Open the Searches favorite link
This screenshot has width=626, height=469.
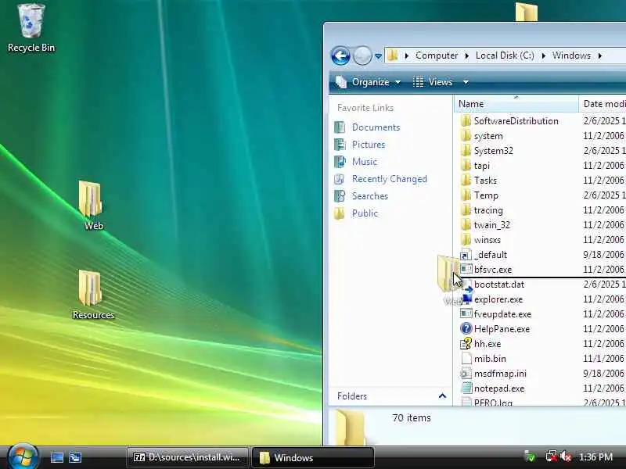point(369,196)
